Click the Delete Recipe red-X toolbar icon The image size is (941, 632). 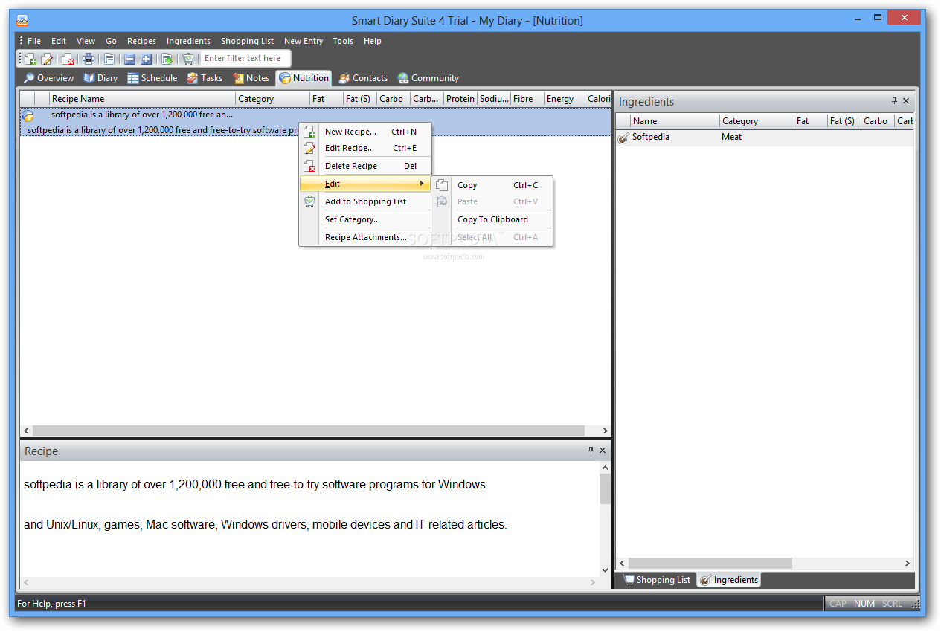[x=68, y=59]
